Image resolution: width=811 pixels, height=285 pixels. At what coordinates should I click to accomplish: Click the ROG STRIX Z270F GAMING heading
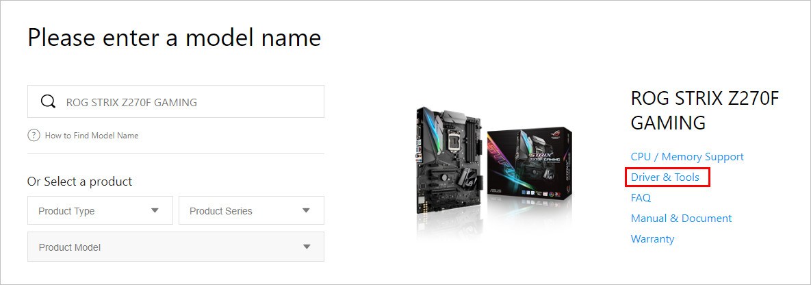[x=704, y=110]
